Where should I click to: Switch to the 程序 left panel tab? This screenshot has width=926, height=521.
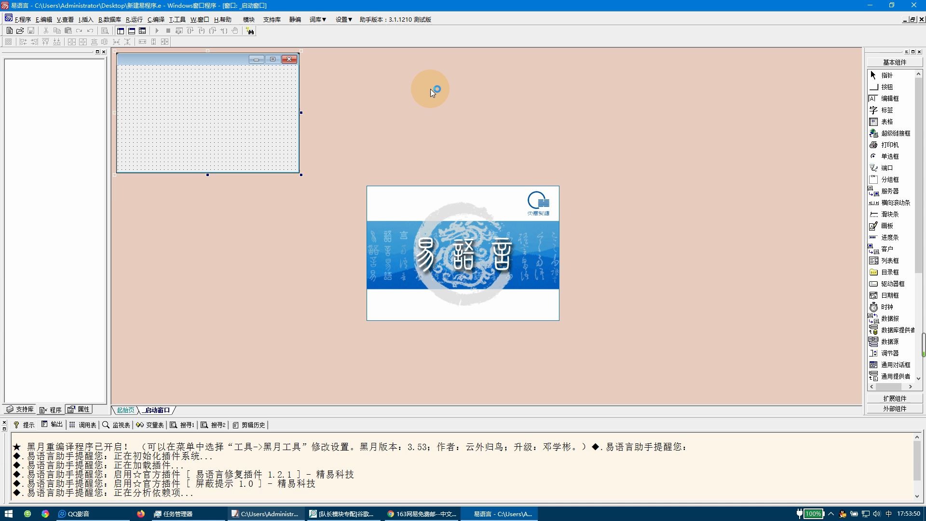click(x=51, y=410)
